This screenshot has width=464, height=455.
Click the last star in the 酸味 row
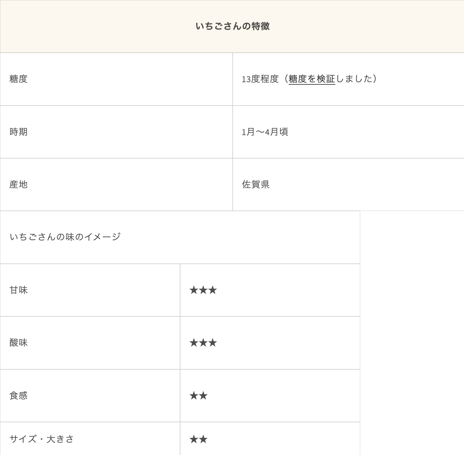click(212, 343)
